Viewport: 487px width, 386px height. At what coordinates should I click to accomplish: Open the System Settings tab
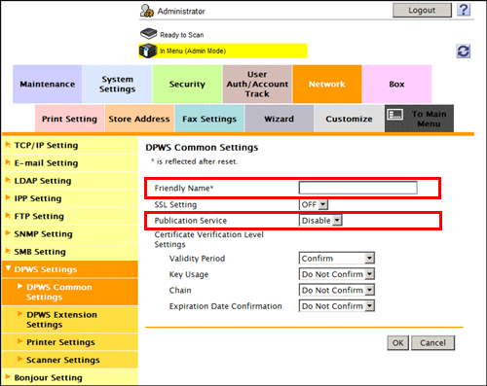[117, 84]
